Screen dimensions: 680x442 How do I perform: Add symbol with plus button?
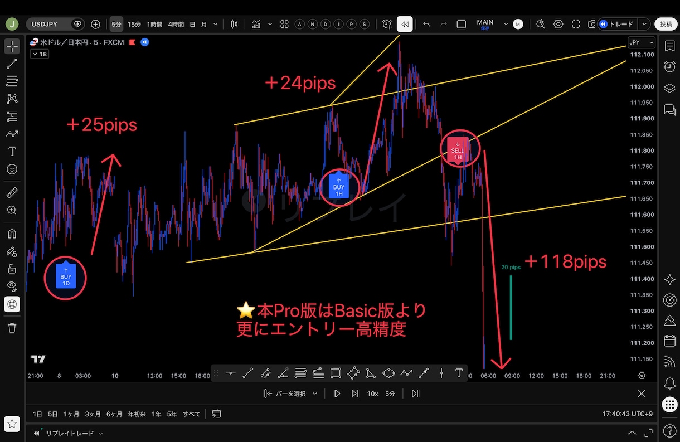point(95,24)
